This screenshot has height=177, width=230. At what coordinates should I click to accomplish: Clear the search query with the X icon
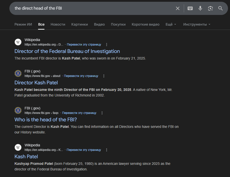(x=178, y=8)
